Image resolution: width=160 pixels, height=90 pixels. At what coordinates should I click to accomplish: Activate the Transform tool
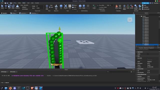coord(17,6)
